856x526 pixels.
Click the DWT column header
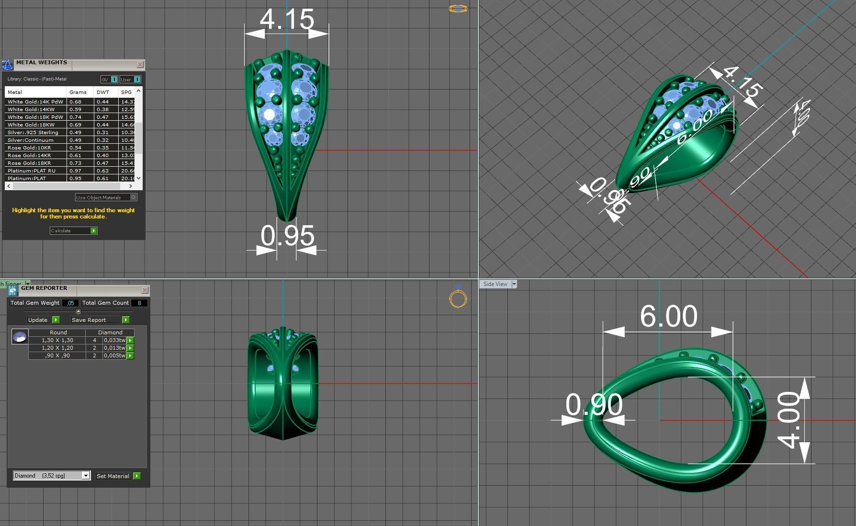105,92
